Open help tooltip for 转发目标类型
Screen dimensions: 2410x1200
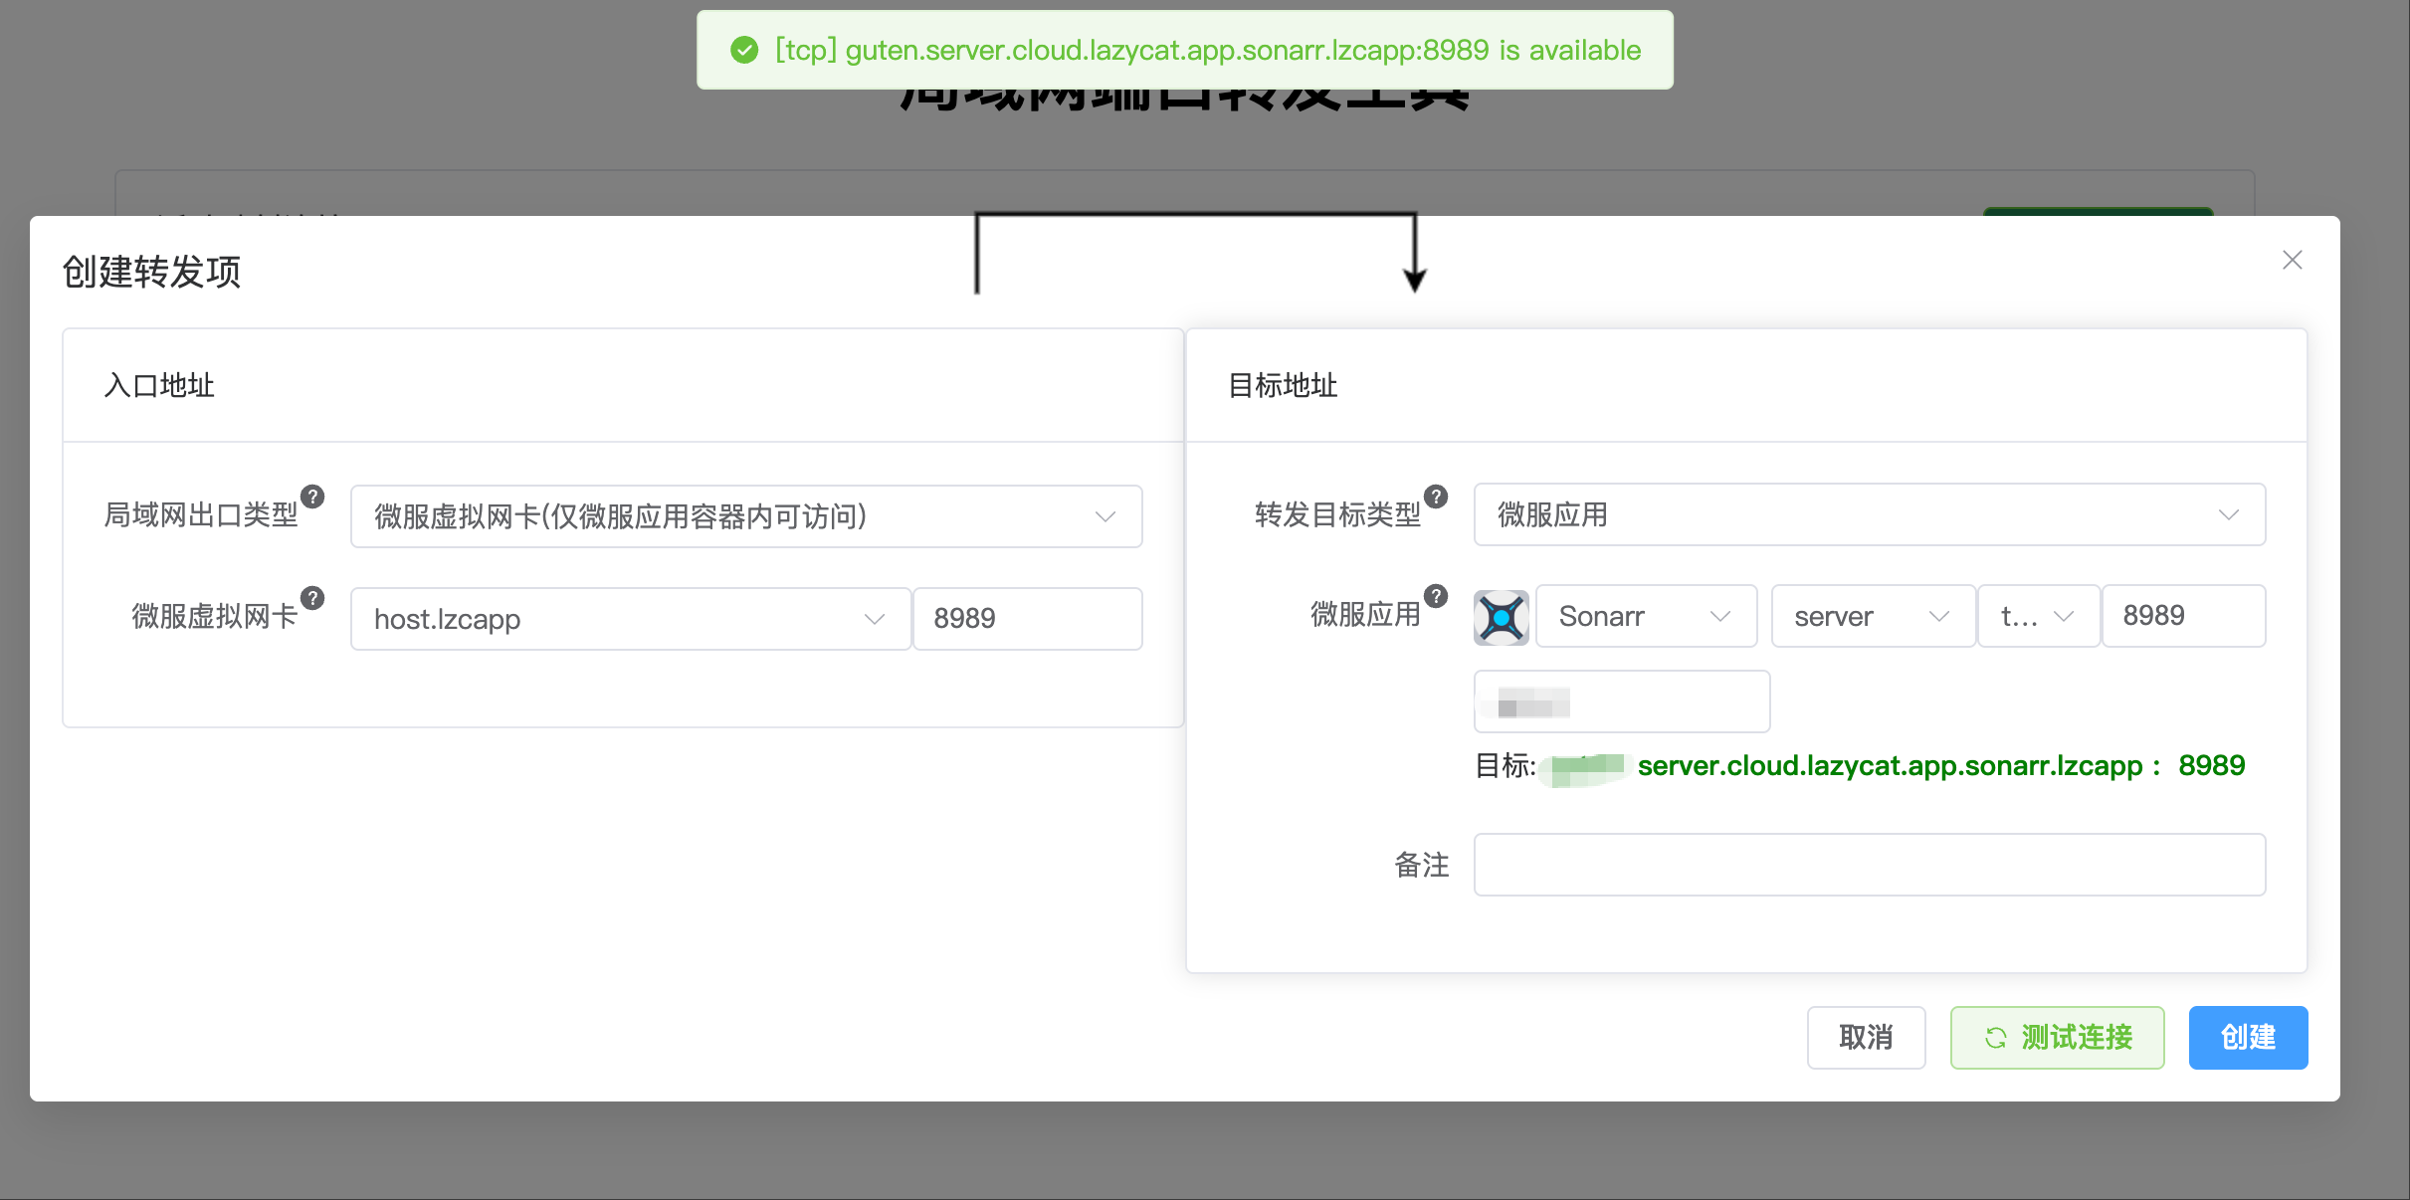1436,497
